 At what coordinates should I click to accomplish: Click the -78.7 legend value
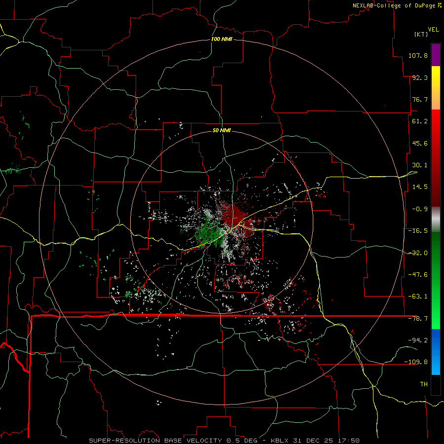pyautogui.click(x=418, y=319)
